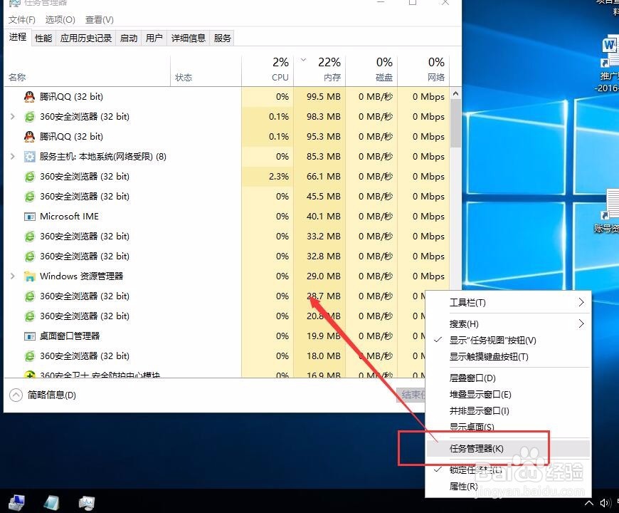Choose 属性(R) from the context menu
This screenshot has height=513, width=619.
[508, 486]
